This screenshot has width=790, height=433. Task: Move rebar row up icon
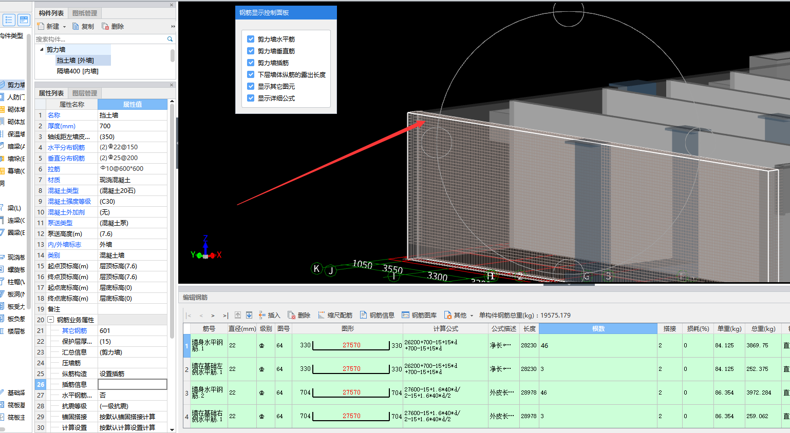238,315
